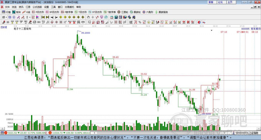This screenshot has width=261, height=140.
Task: Click the 08-10 date marker
Action: (x=255, y=32)
